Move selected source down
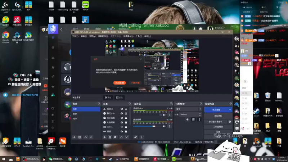Screen dimensions: 288x162 (x=127, y=137)
